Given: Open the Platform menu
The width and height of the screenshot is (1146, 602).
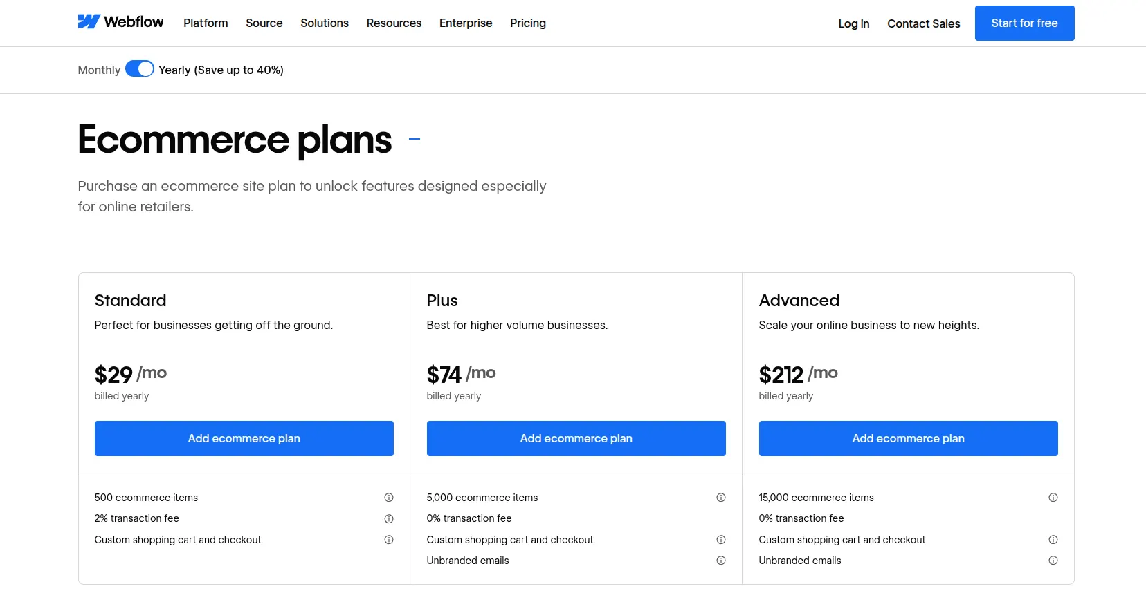Looking at the screenshot, I should tap(206, 23).
